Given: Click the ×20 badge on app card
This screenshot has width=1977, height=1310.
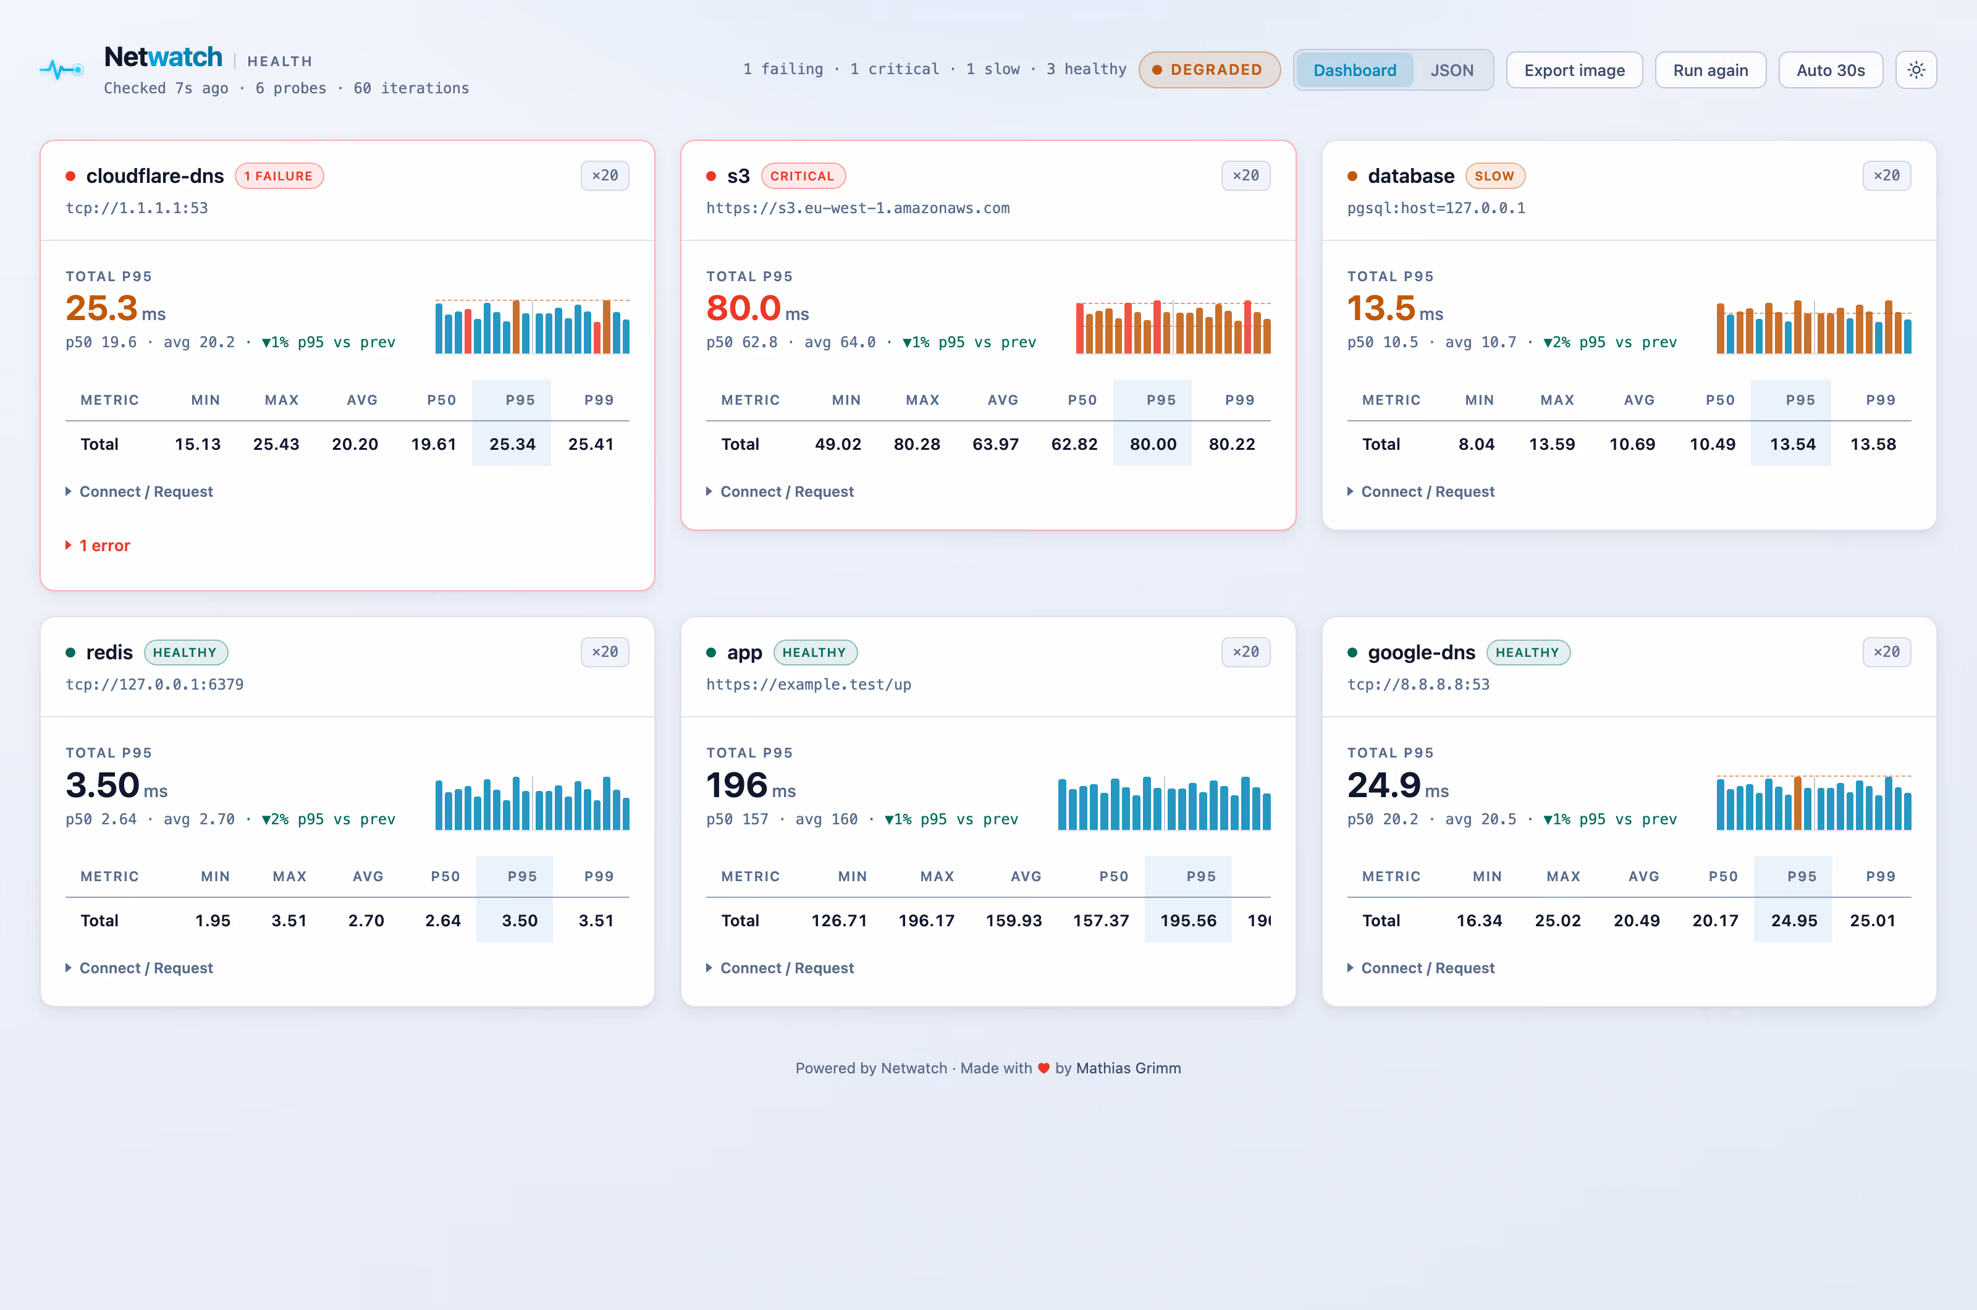Looking at the screenshot, I should pyautogui.click(x=1246, y=652).
